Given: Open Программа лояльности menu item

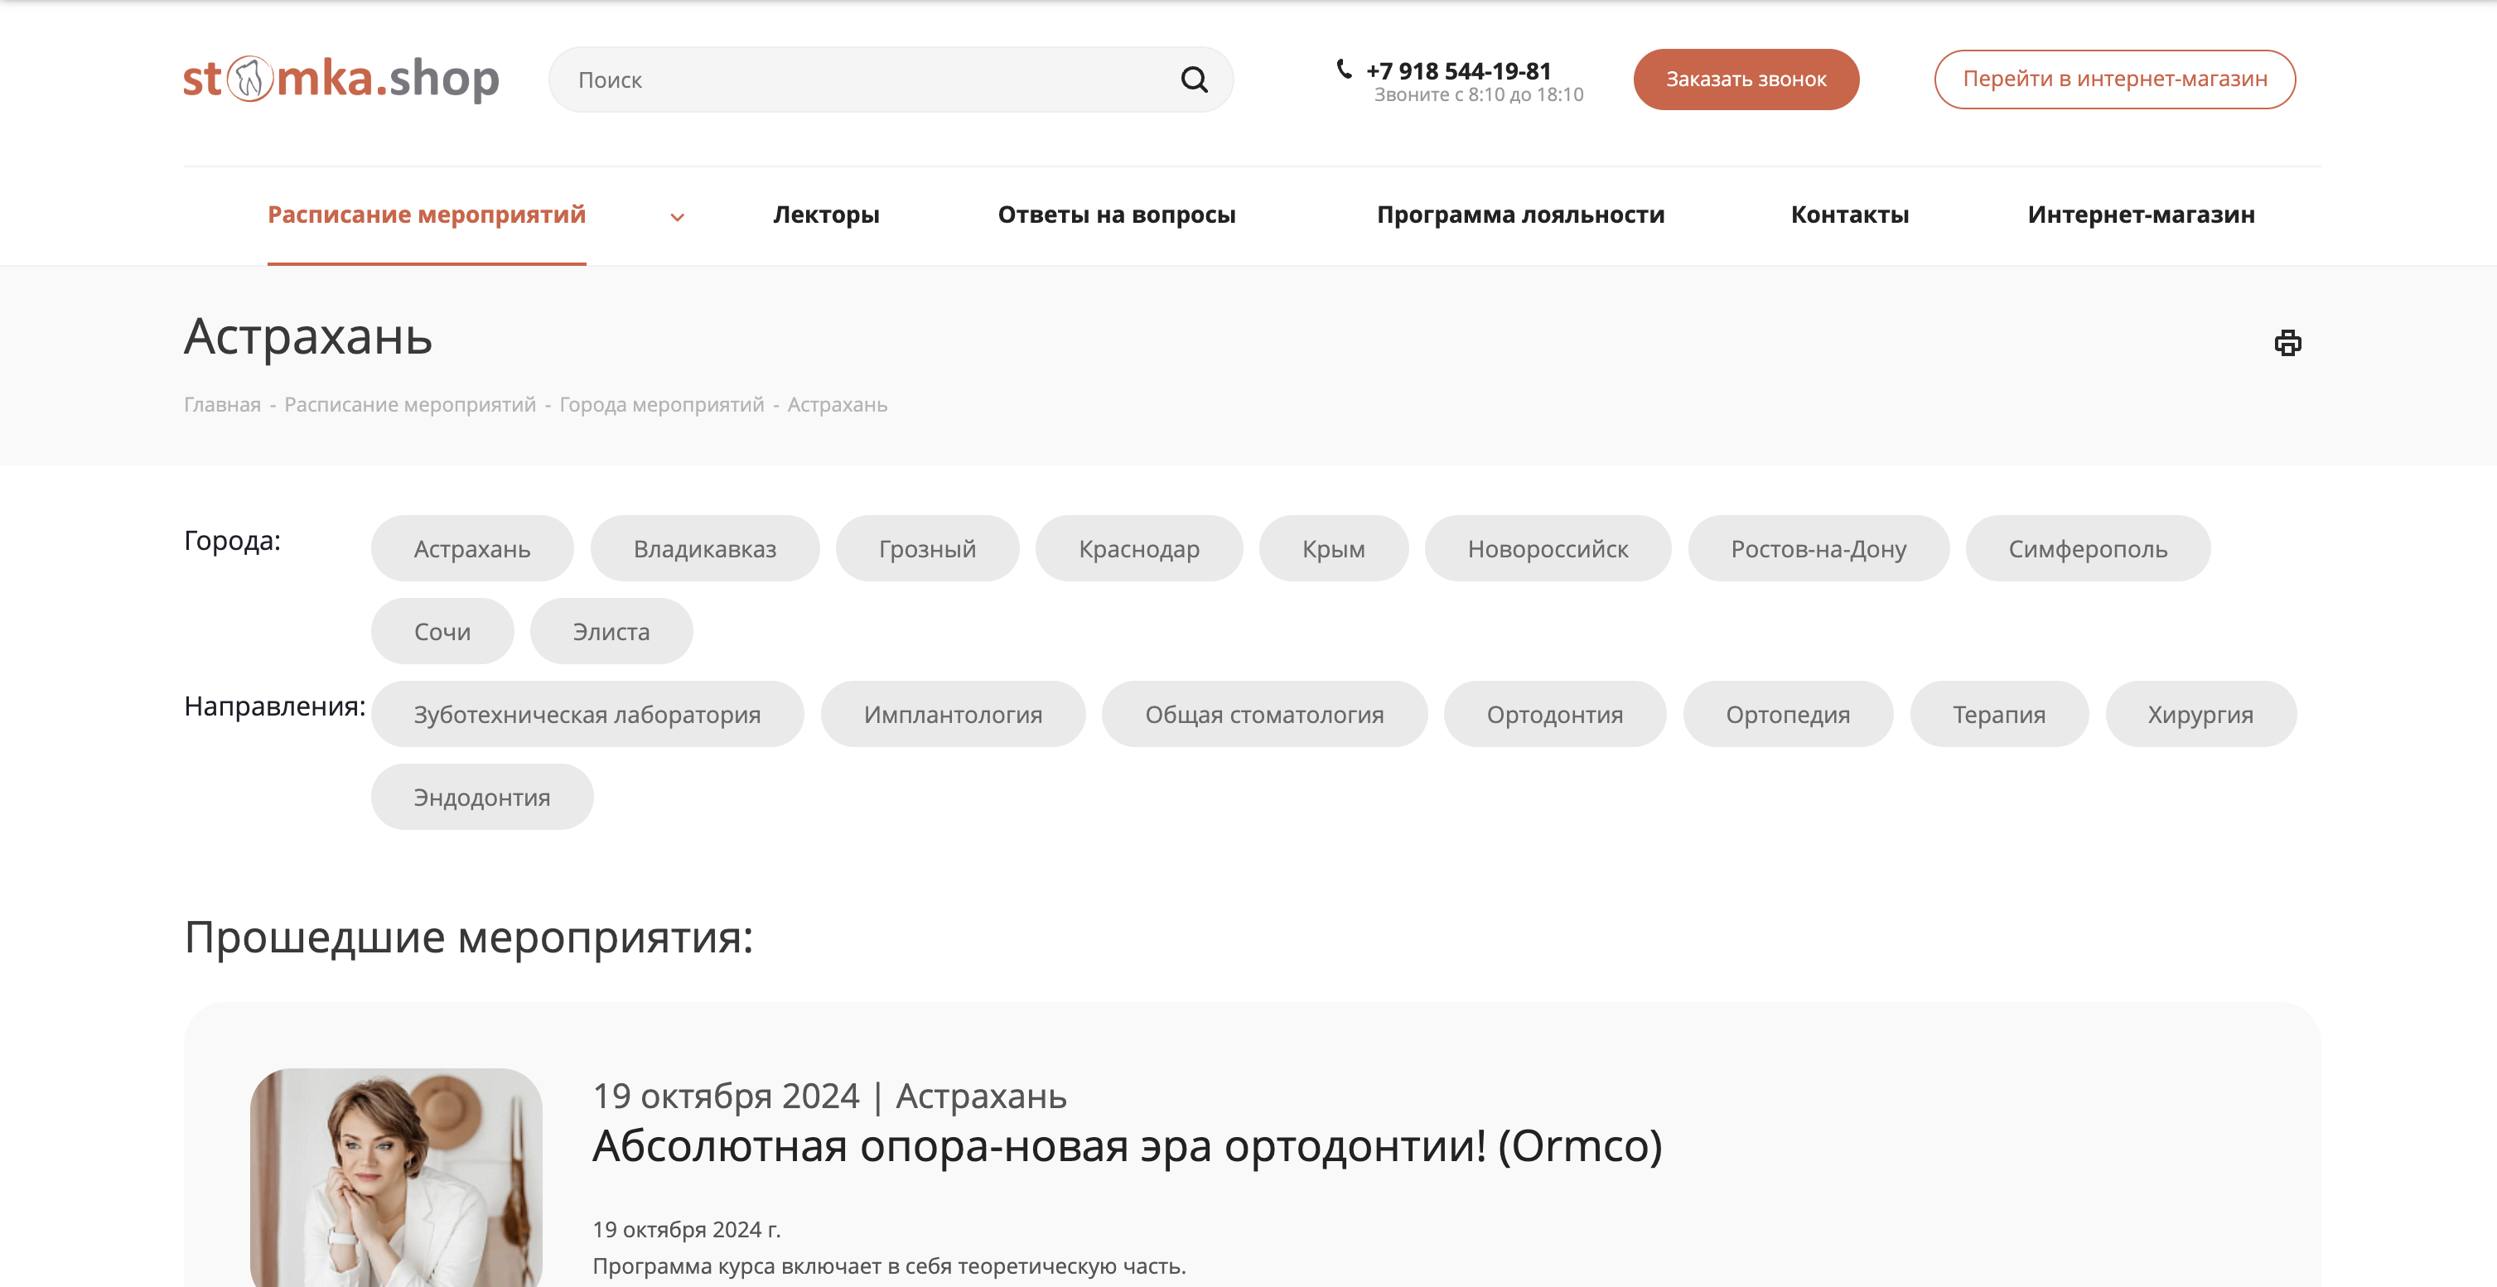Looking at the screenshot, I should [x=1520, y=214].
